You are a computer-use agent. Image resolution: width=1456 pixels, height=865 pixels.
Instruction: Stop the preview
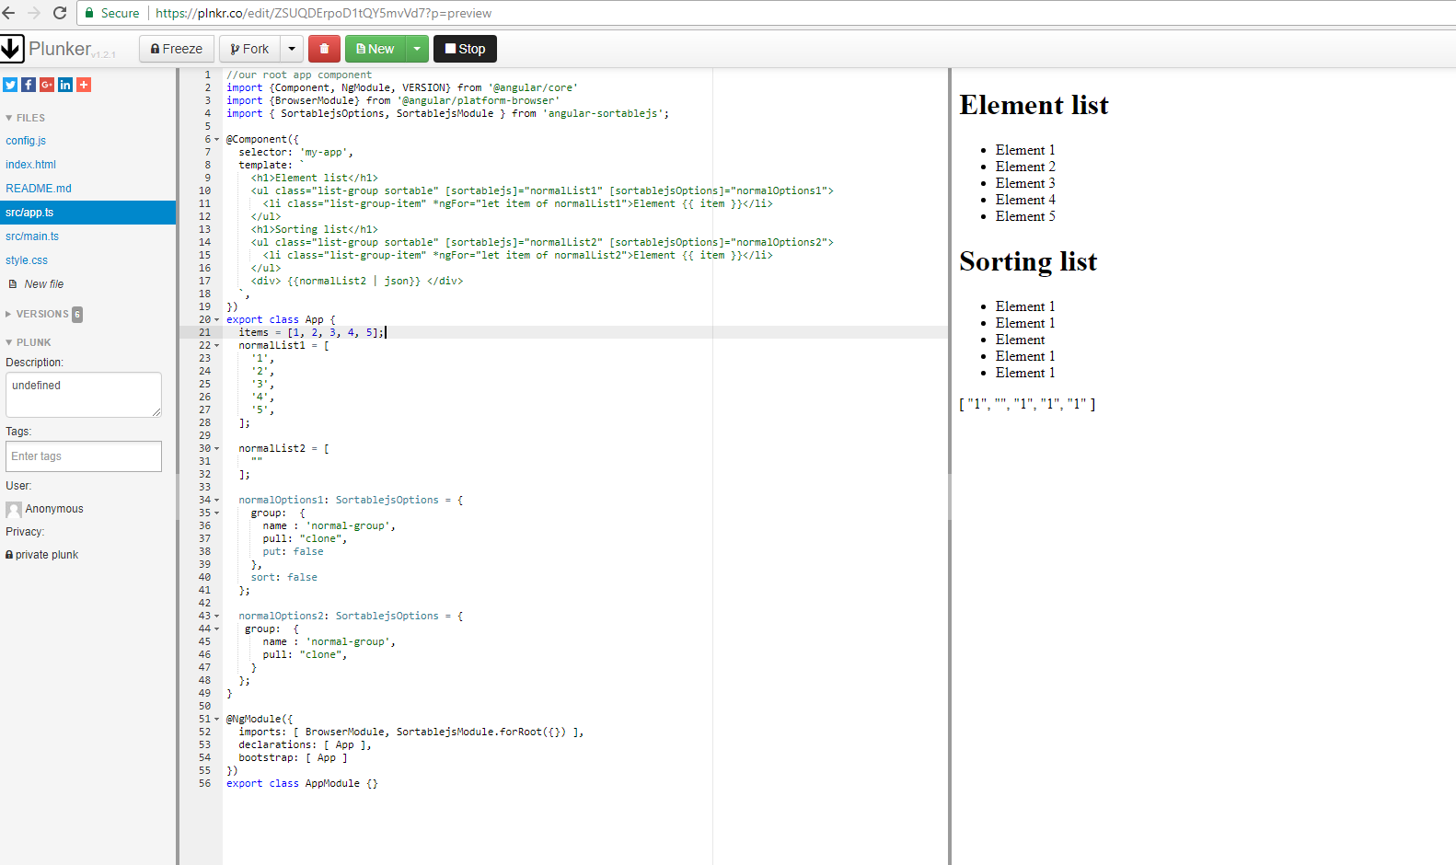point(465,49)
